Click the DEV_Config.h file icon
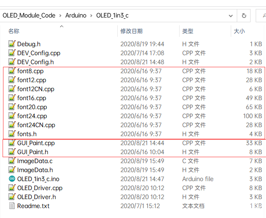This screenshot has width=266, height=218. pos(12,62)
